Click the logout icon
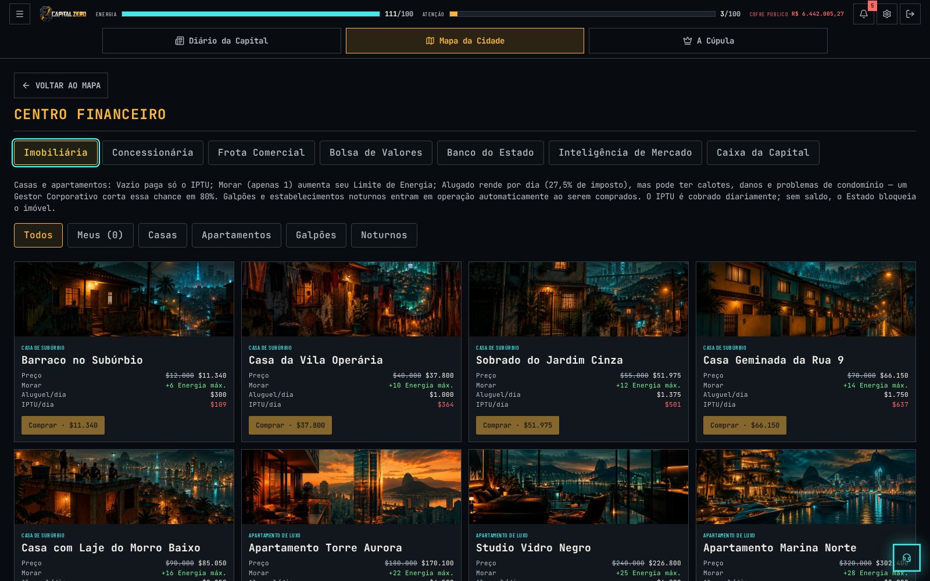This screenshot has width=930, height=581. point(910,14)
